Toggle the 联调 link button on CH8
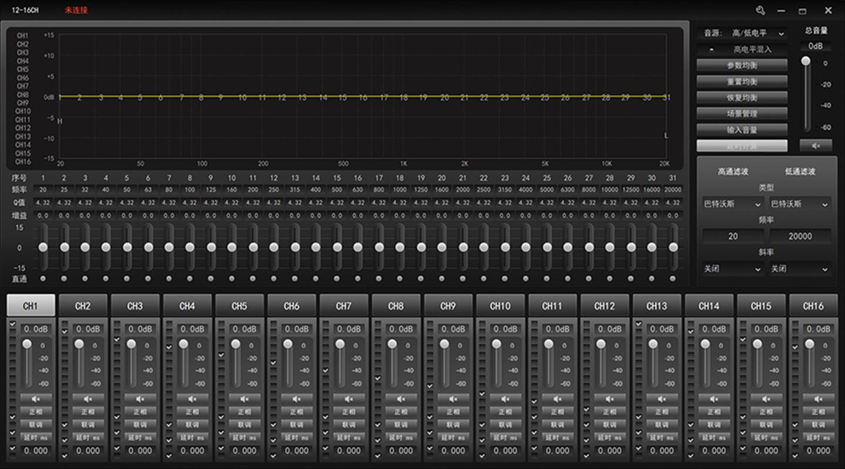Image resolution: width=845 pixels, height=469 pixels. click(401, 424)
